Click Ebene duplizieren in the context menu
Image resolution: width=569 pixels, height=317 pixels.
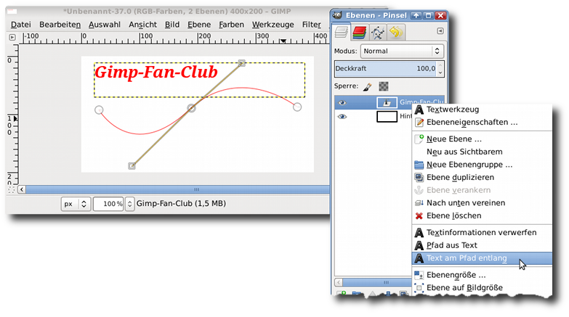point(482,177)
